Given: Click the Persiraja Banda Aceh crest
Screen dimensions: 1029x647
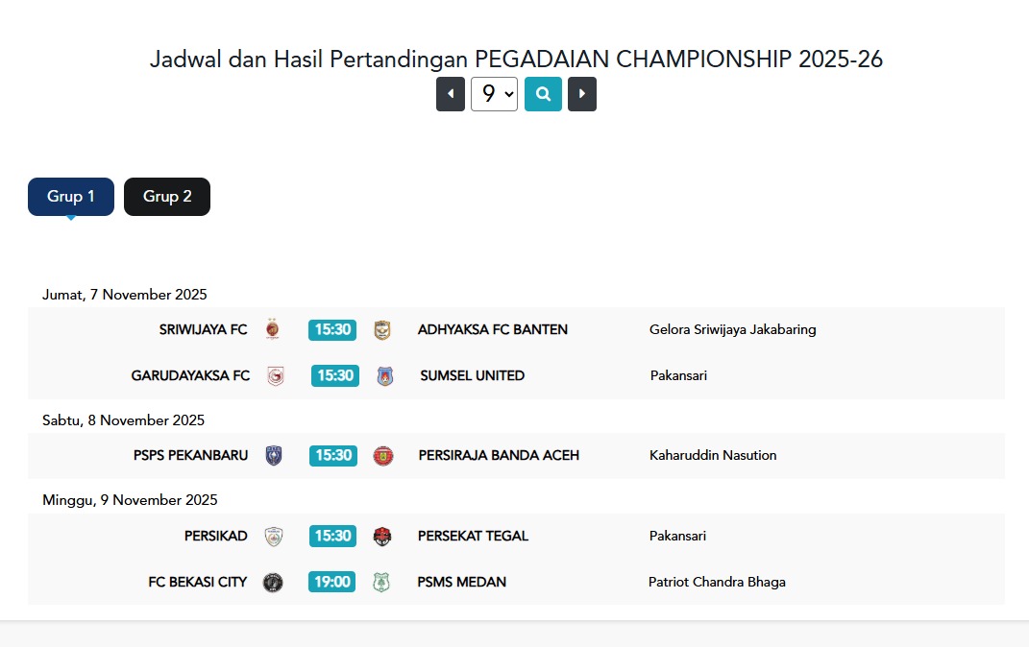Looking at the screenshot, I should (x=383, y=455).
